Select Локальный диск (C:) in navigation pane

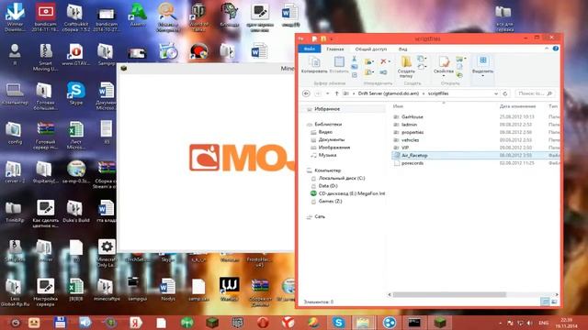(341, 178)
